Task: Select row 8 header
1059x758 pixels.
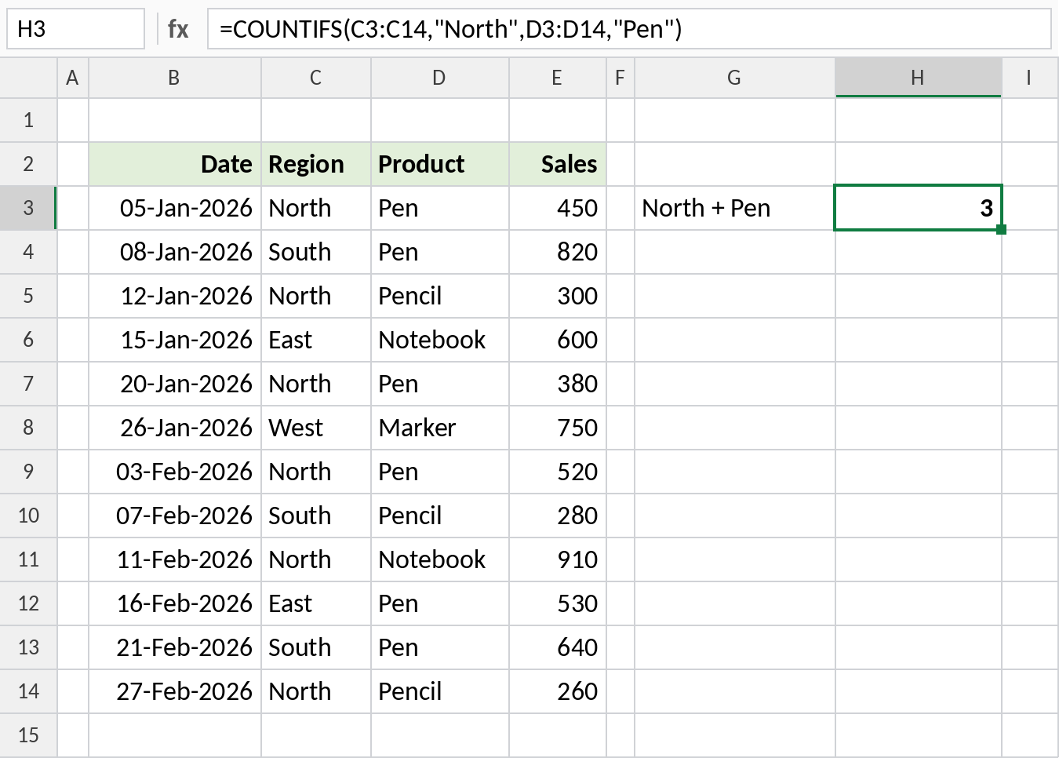Action: click(28, 428)
